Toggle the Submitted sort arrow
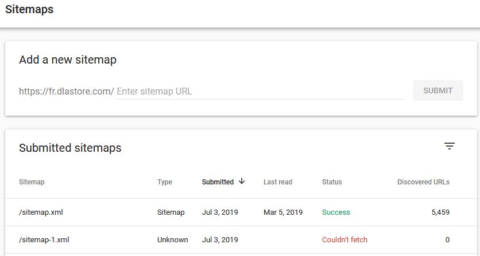Viewport: 480px width, 256px height. 242,181
